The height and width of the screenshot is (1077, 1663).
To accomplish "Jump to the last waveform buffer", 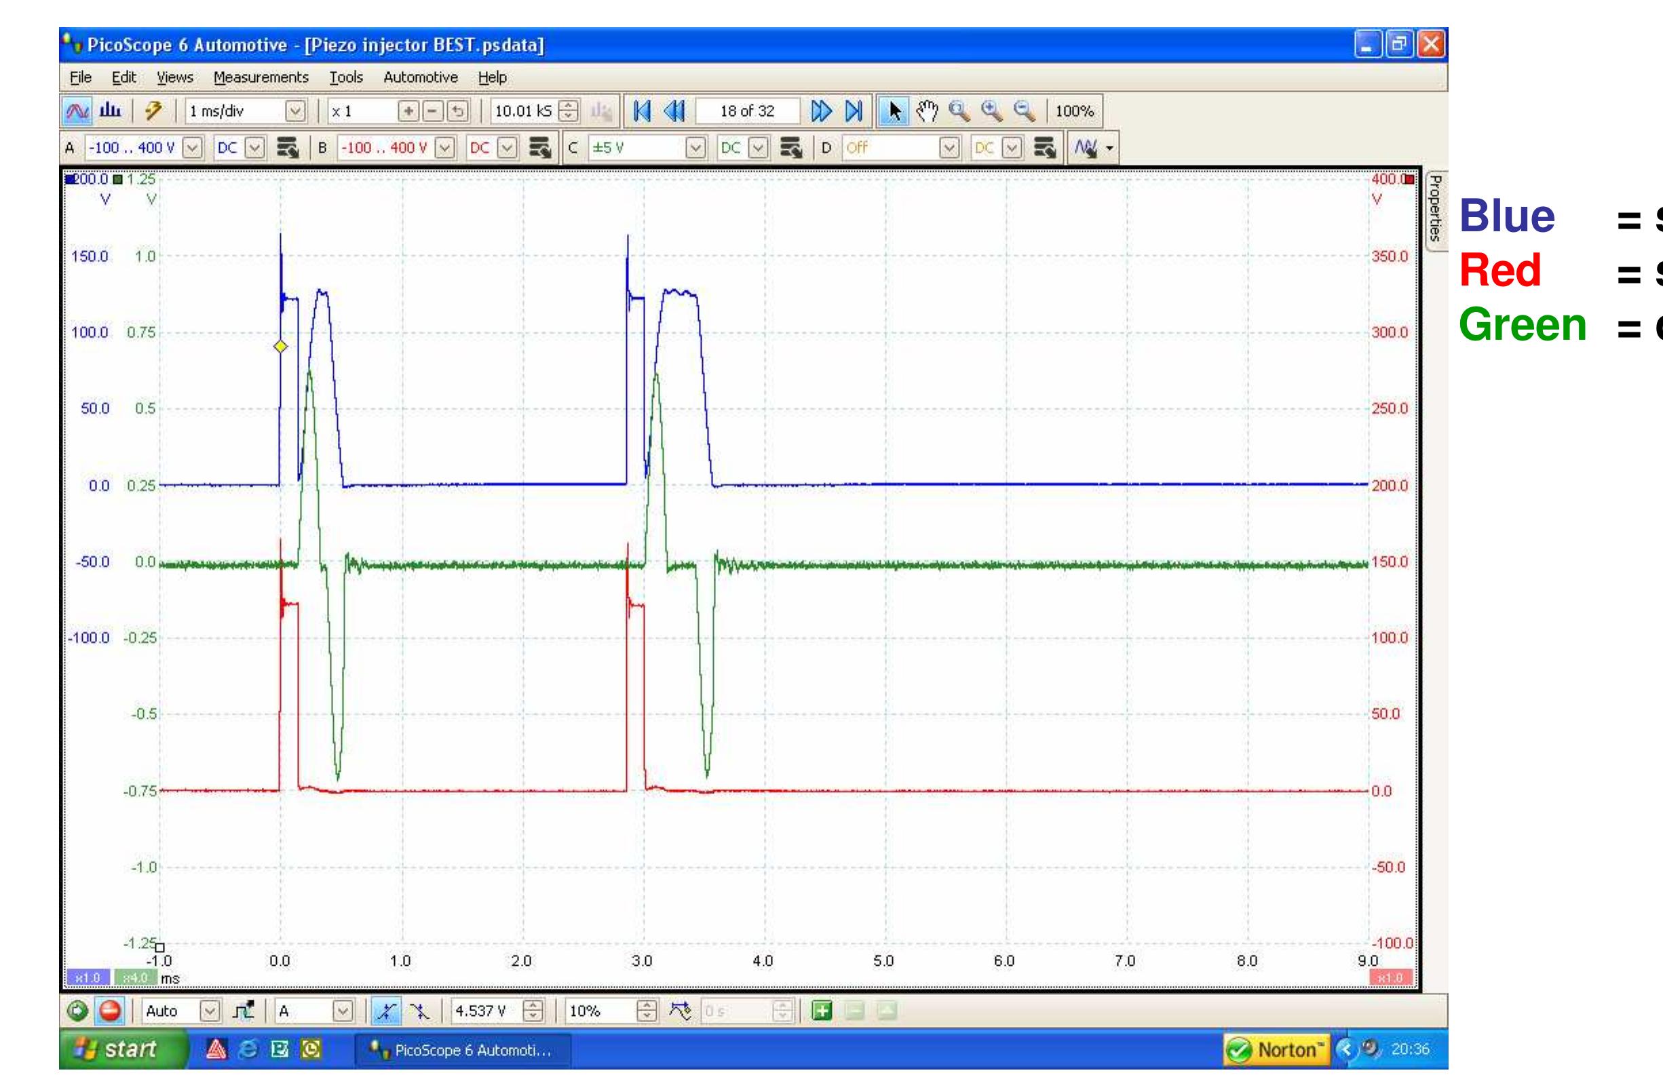I will click(x=854, y=110).
